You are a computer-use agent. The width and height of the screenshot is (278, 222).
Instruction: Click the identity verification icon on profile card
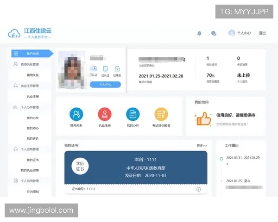pyautogui.click(x=94, y=68)
